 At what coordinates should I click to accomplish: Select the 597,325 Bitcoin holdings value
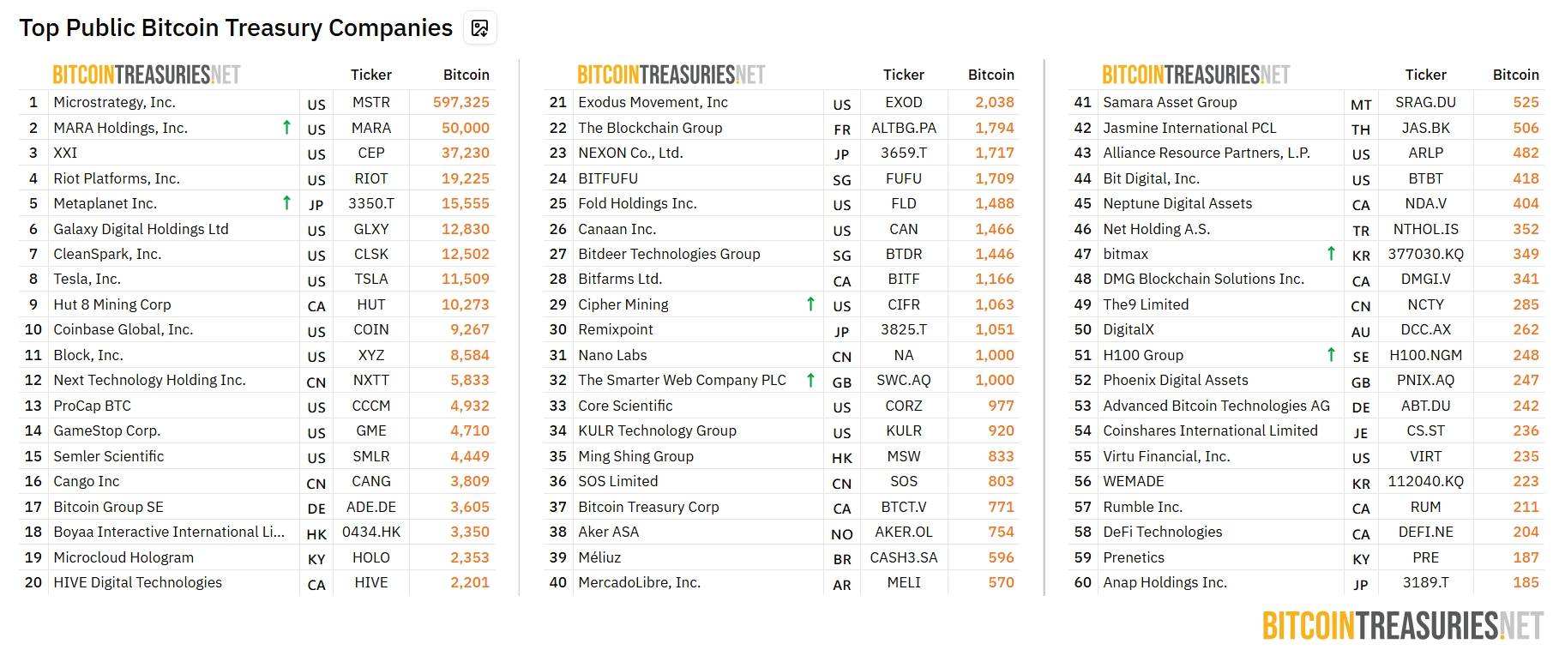(460, 102)
